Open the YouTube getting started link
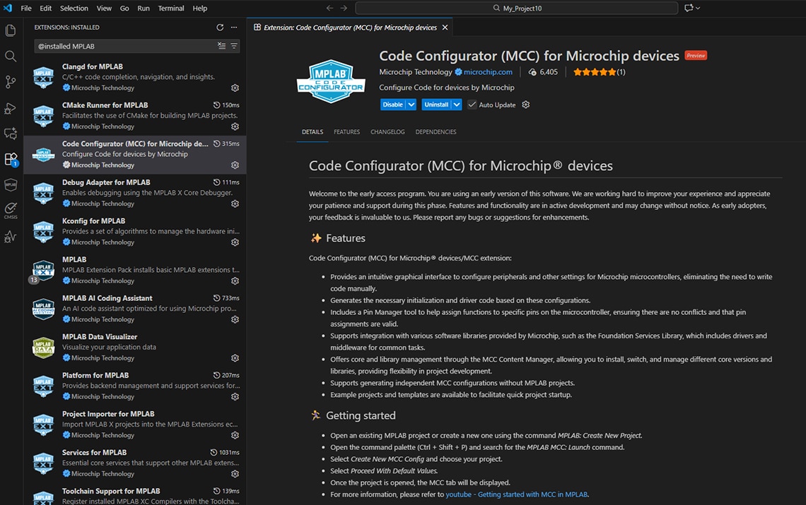The width and height of the screenshot is (806, 505). tap(516, 494)
